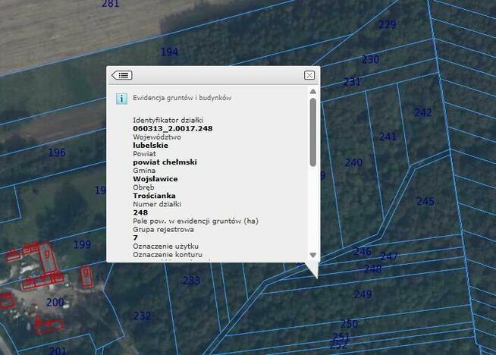Select parcel 233 below the popup
Screen dimensions: 496x355
point(191,280)
